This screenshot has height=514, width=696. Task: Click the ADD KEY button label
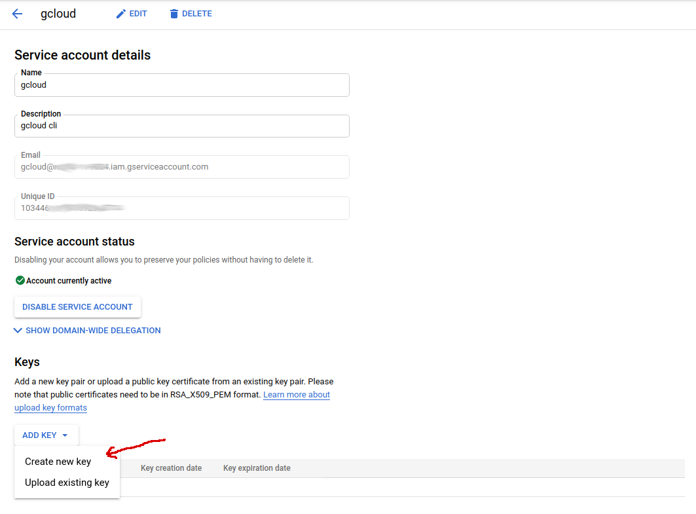(39, 435)
